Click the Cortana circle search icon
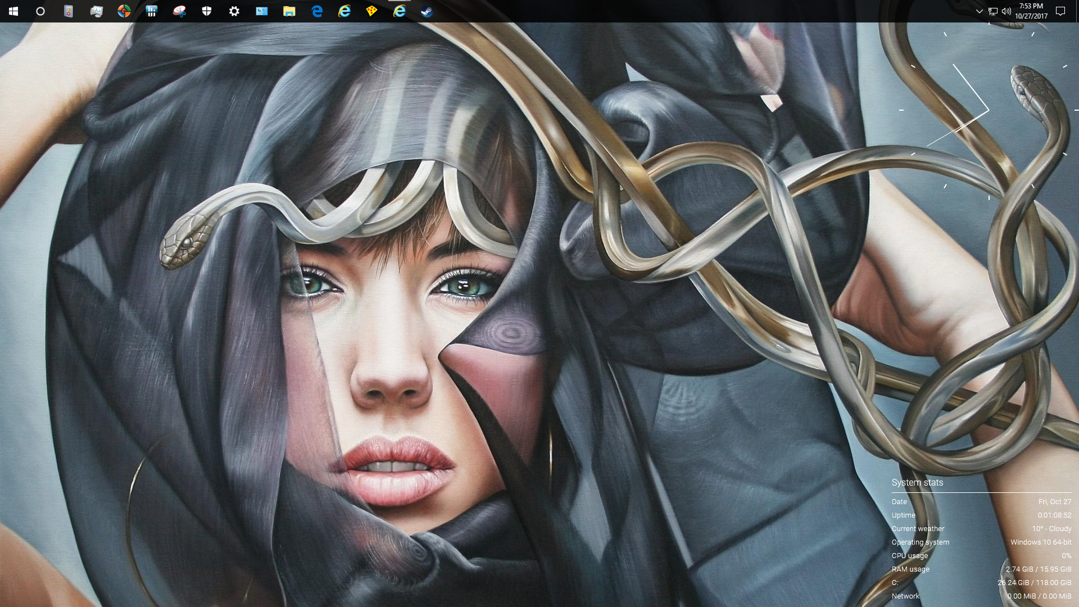Image resolution: width=1079 pixels, height=607 pixels. point(40,11)
